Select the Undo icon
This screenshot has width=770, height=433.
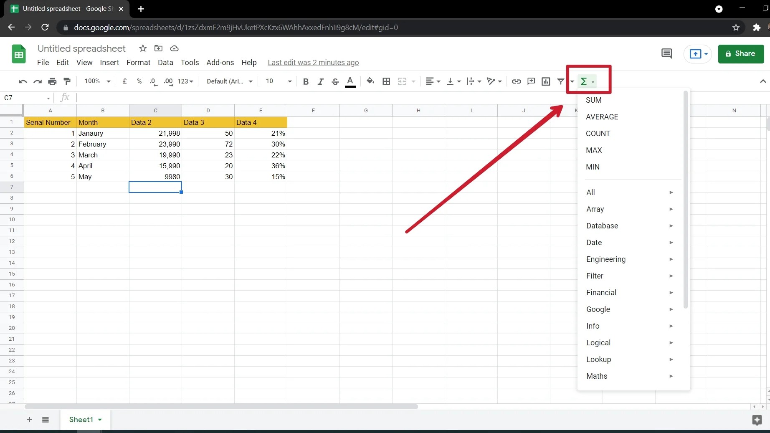[22, 81]
